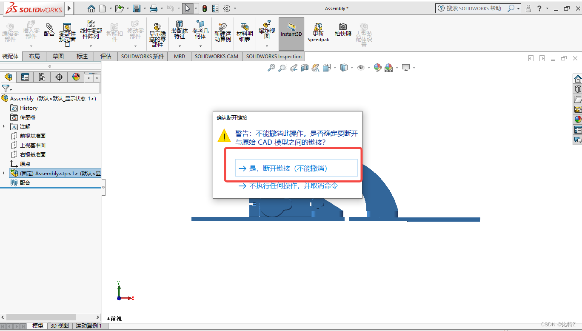Open Hide/Show Items eye toggle

click(x=360, y=68)
